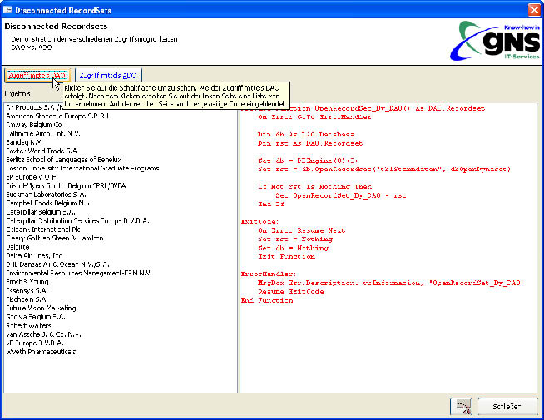Click the Dim db As DAO.Database line
This screenshot has width=544, height=420.
pos(305,134)
